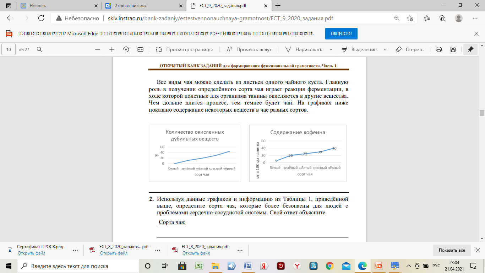Viewport: 485px width, 273px height.
Task: Open ЕСТ_8_2020_характе....pdf download link
Action: point(114,253)
